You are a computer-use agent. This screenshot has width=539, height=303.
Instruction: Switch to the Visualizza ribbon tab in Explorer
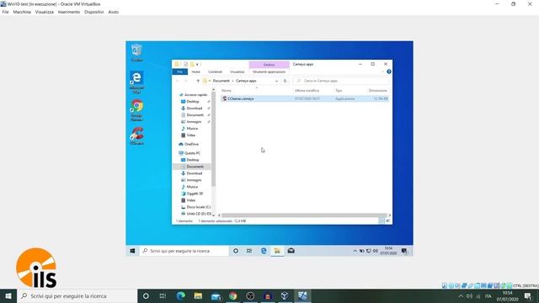pyautogui.click(x=237, y=72)
